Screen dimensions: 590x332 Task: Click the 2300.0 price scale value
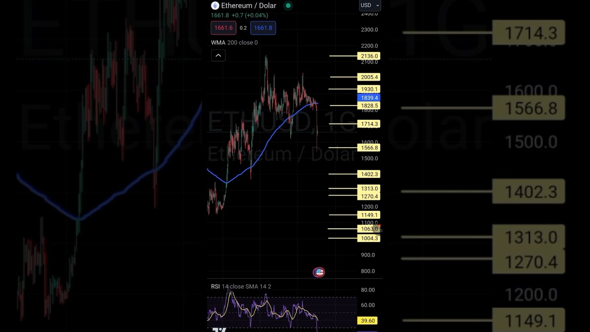369,30
